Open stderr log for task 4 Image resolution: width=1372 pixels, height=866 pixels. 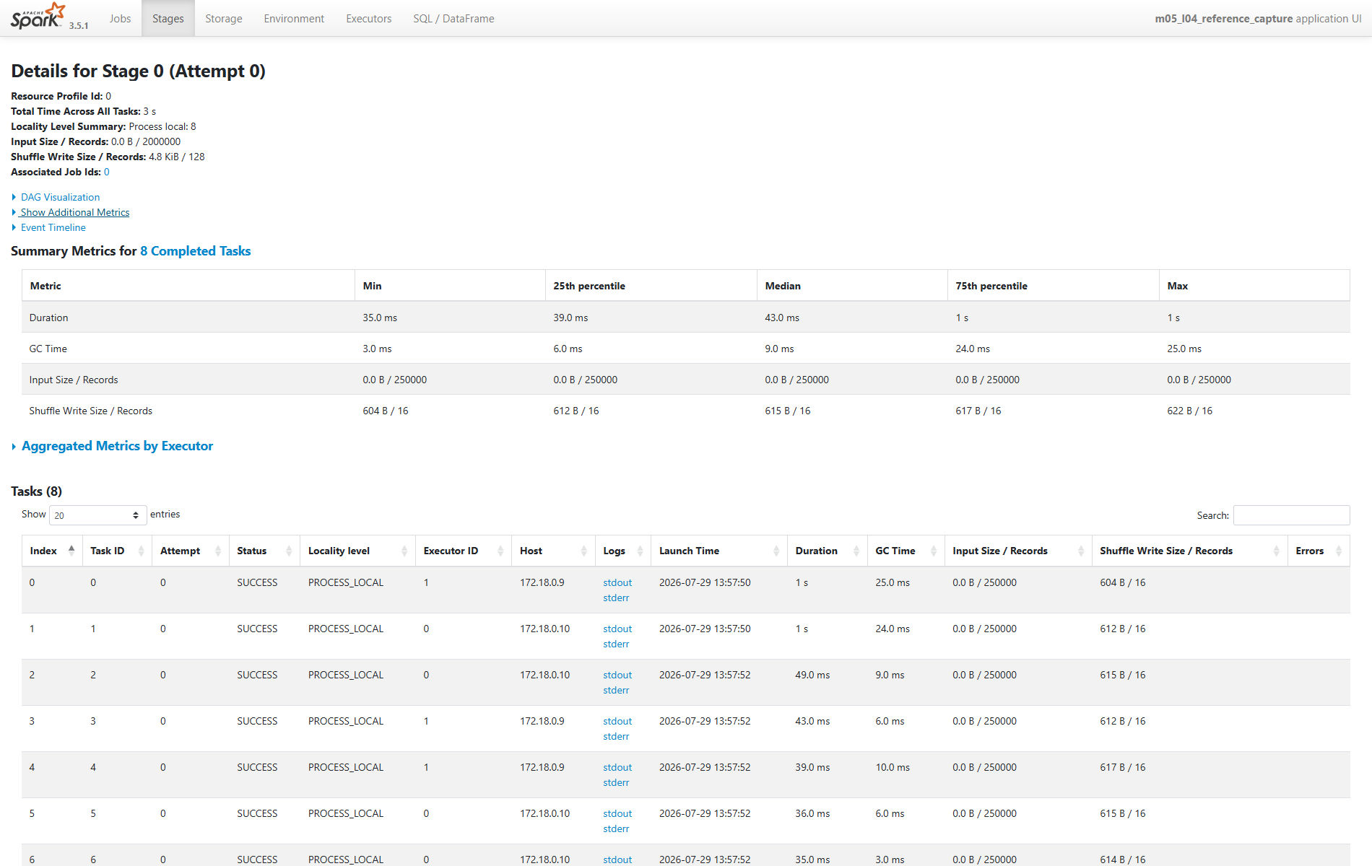coord(616,782)
